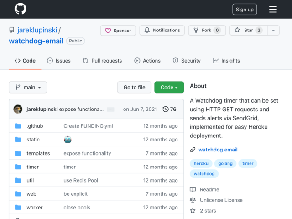The image size is (292, 219).
Task: Open the worker folder
Action: pyautogui.click(x=35, y=208)
